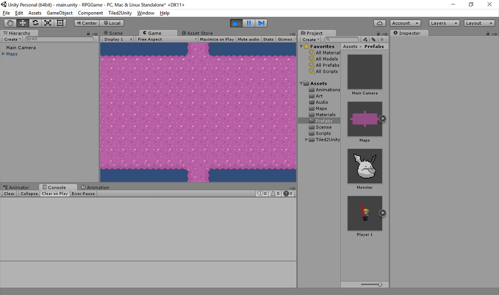Open Unity Cloud Services panel
Viewport: 499px width, 295px height.
click(x=380, y=23)
